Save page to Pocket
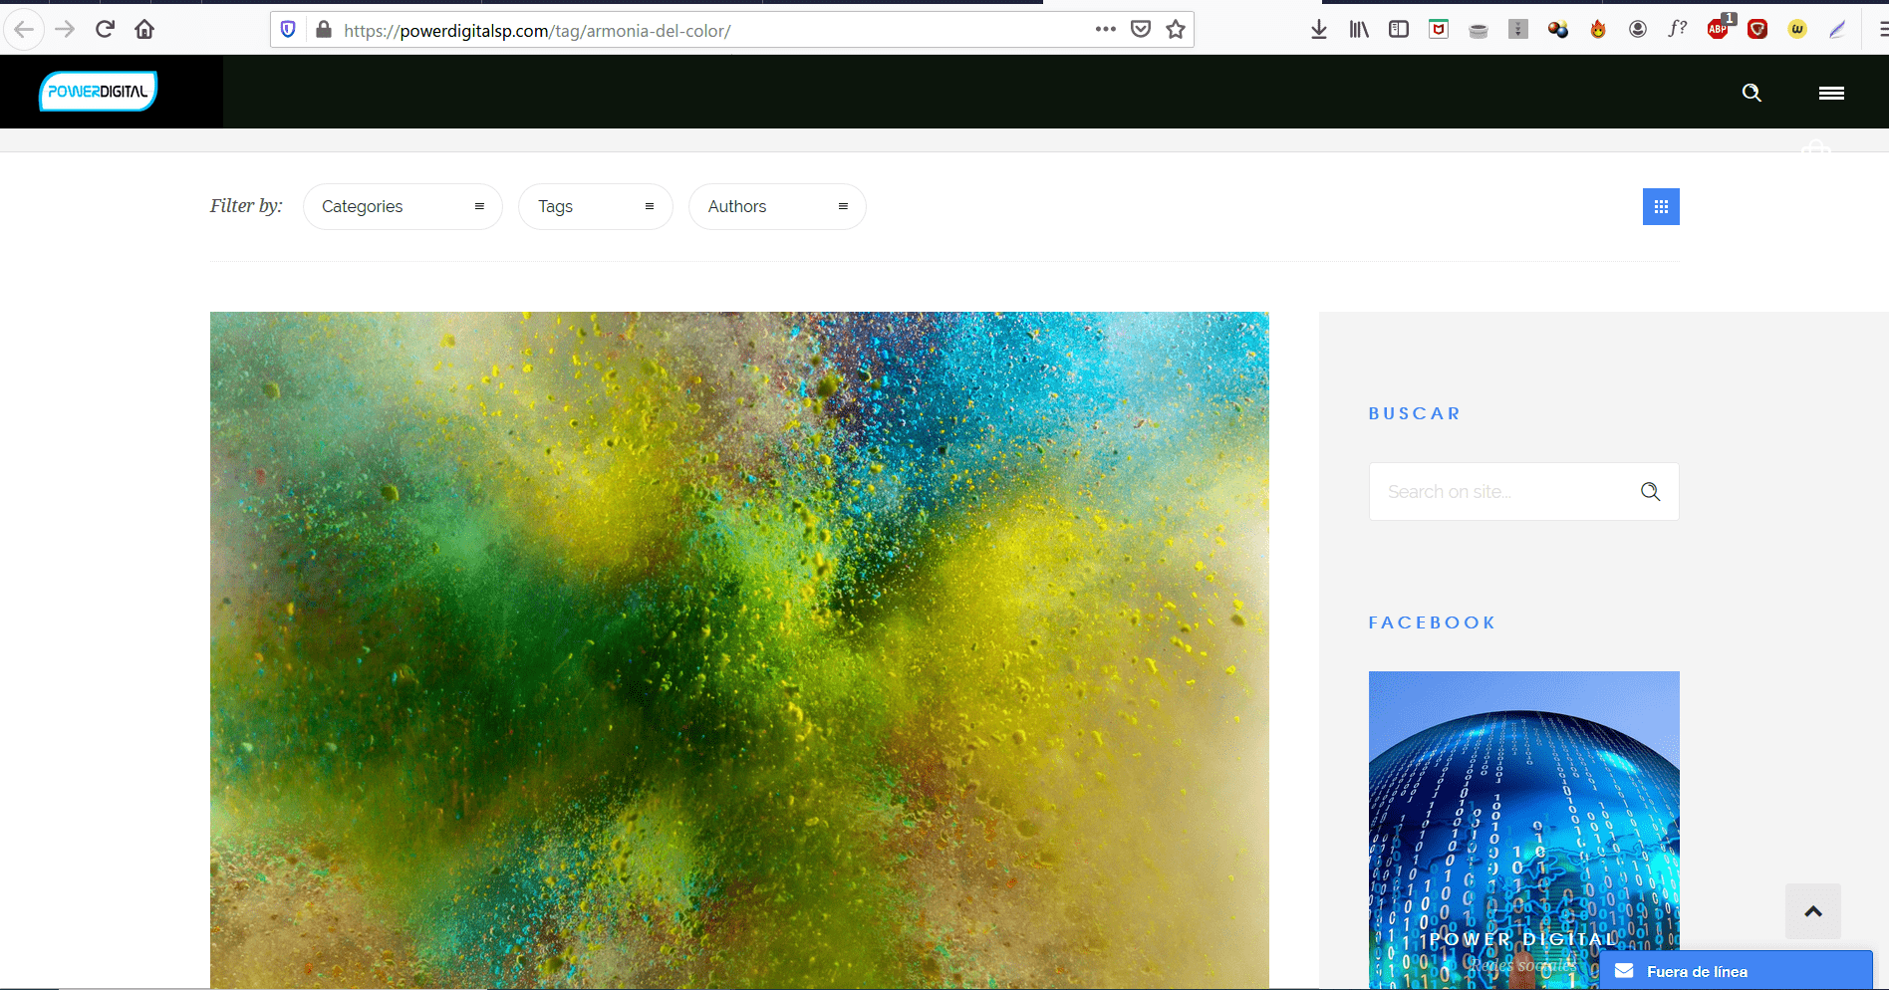The height and width of the screenshot is (990, 1889). pyautogui.click(x=1141, y=30)
